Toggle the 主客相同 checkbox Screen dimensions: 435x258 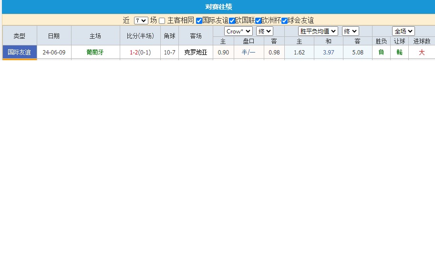coord(162,21)
